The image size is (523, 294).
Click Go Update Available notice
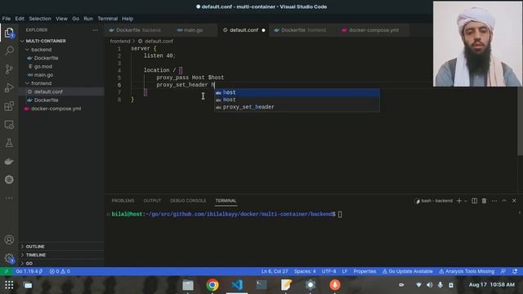408,271
